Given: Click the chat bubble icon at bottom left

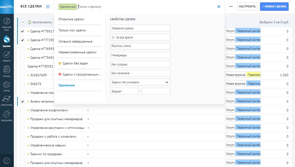Looking at the screenshot, I should pyautogui.click(x=6, y=161).
